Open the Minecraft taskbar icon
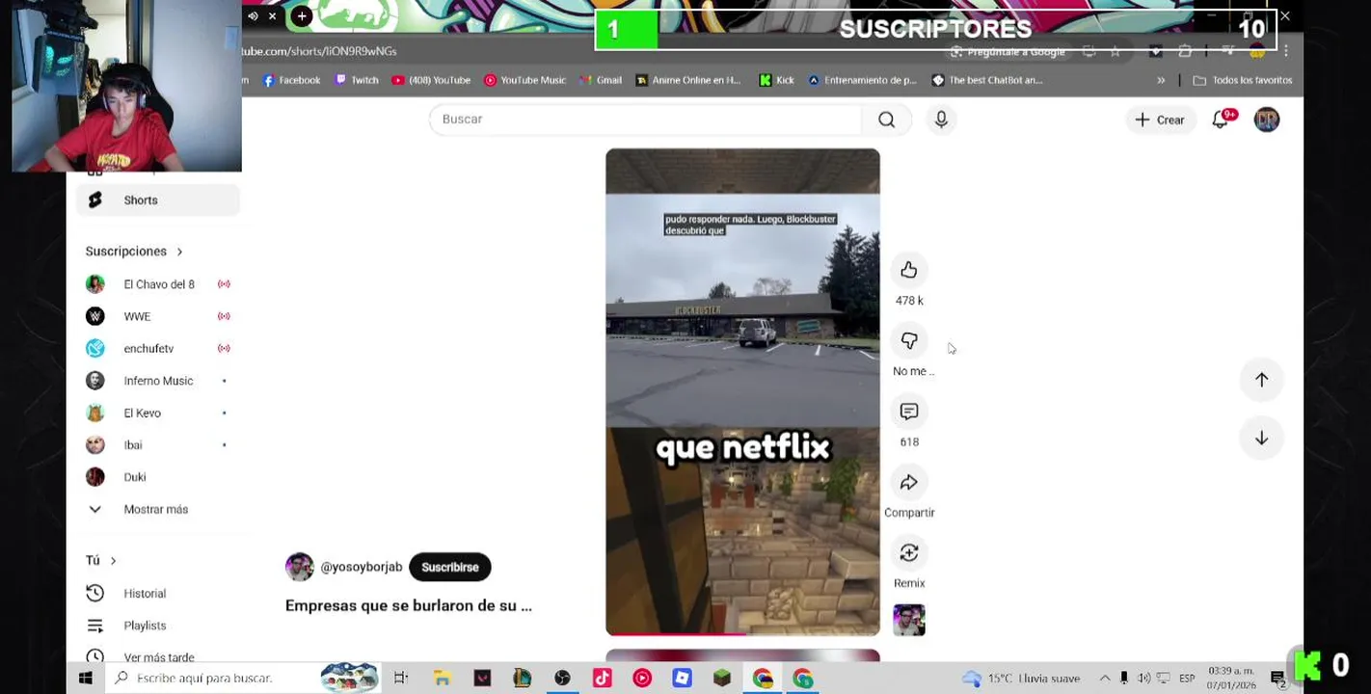The width and height of the screenshot is (1371, 694). pos(722,679)
